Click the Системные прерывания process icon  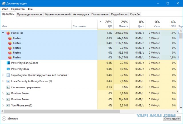point(8,87)
